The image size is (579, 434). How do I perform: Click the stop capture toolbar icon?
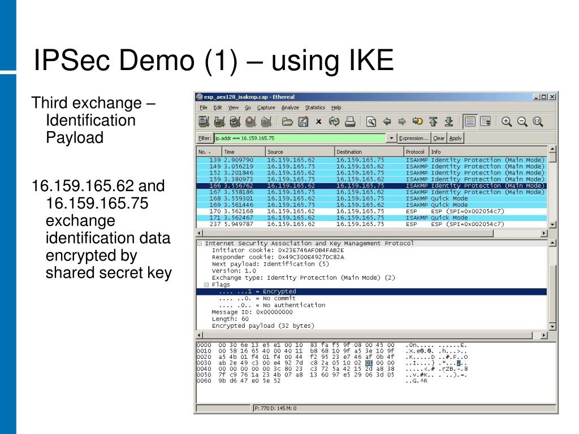point(250,121)
